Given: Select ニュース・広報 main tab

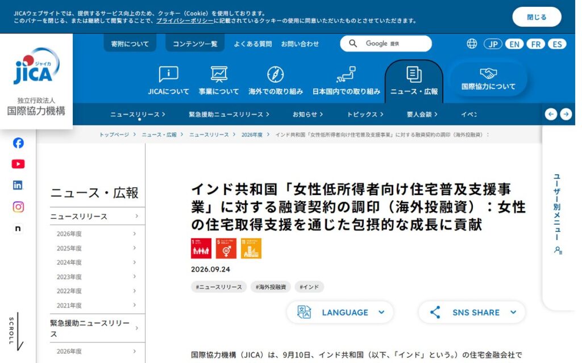Looking at the screenshot, I should click(414, 82).
